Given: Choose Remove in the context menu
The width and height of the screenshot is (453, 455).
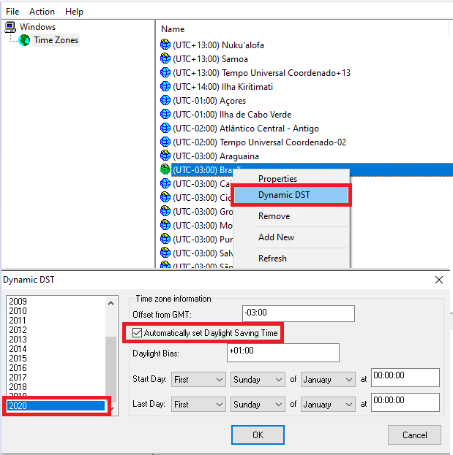Looking at the screenshot, I should coord(274,216).
